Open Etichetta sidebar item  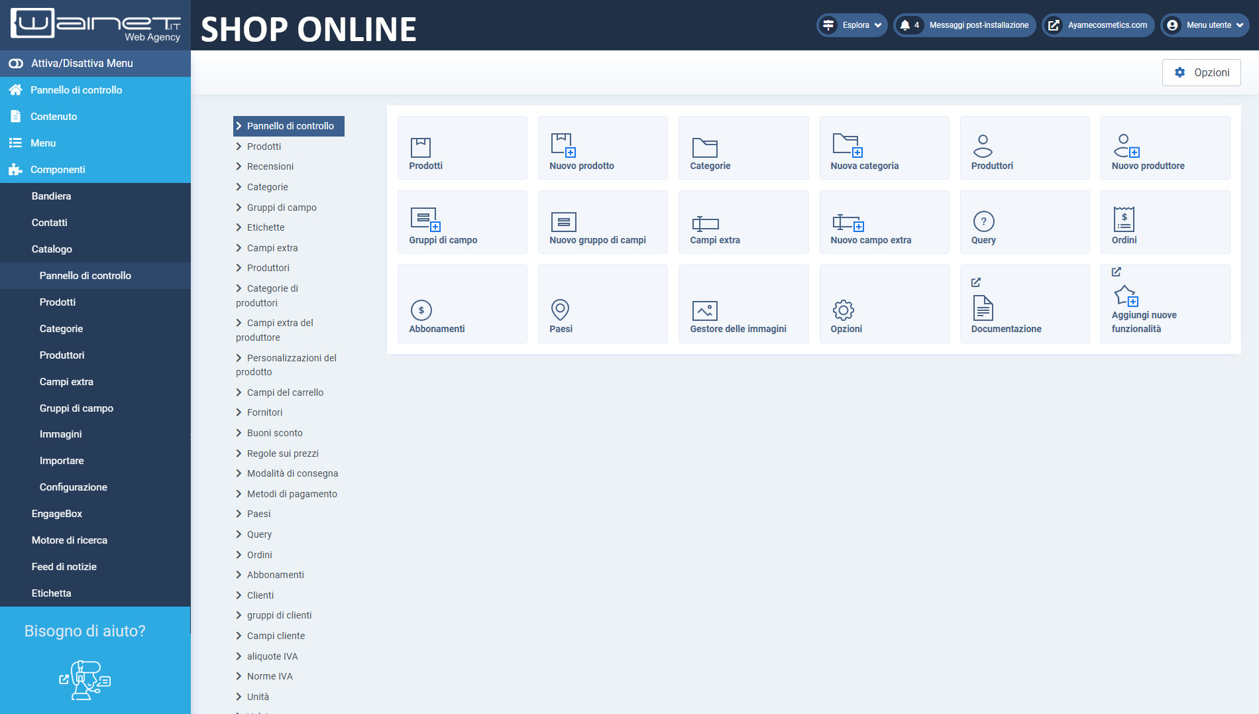click(51, 593)
